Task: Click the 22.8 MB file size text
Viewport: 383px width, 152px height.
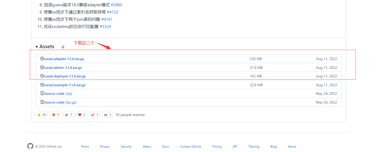Action: [x=256, y=85]
